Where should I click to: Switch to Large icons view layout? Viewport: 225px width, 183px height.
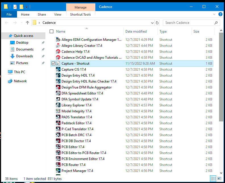point(219,178)
